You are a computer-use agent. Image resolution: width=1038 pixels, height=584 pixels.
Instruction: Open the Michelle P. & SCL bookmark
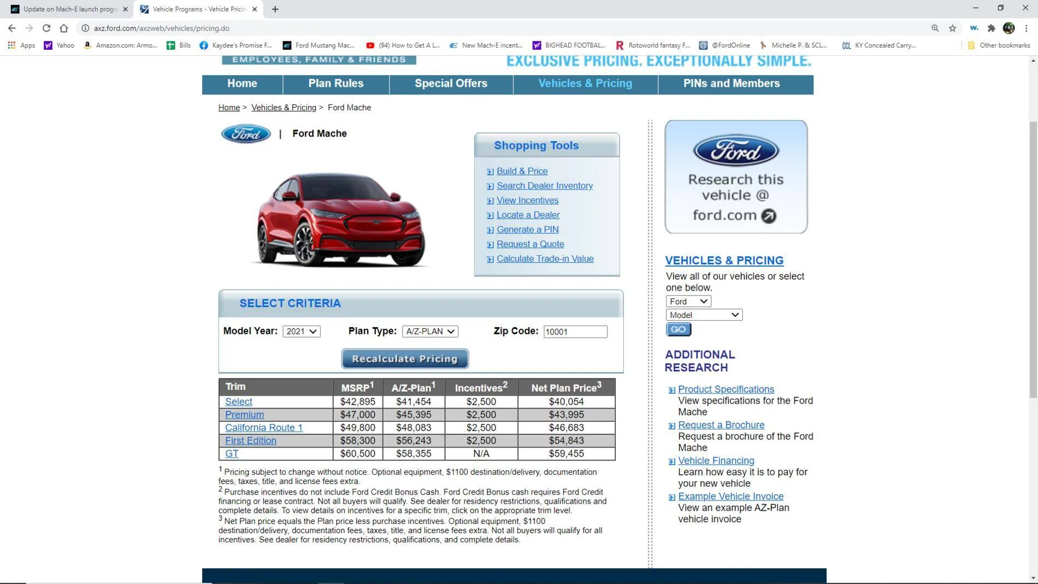pos(793,45)
